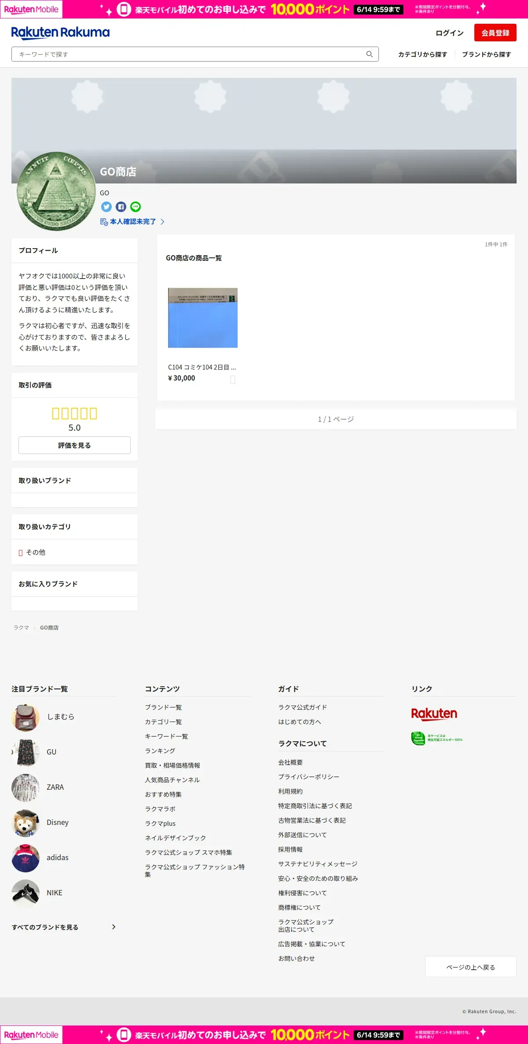Open NIKE brand thumbnail

coord(26,893)
